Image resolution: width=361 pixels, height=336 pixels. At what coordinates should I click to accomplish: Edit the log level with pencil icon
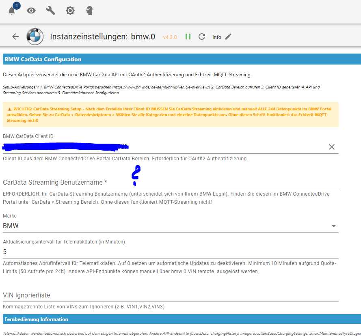pyautogui.click(x=228, y=37)
